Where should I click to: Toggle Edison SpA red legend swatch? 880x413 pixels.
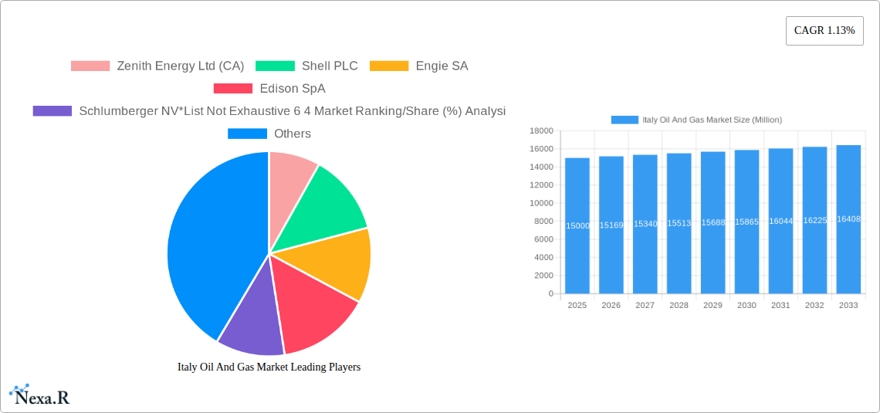[x=233, y=88]
